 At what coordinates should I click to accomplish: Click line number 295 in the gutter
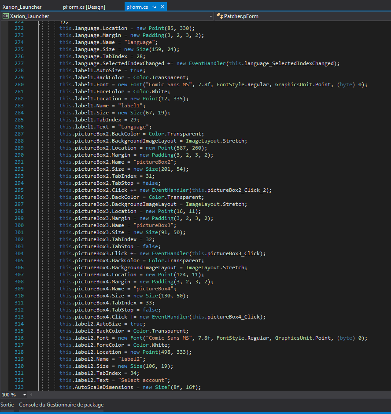click(x=19, y=190)
